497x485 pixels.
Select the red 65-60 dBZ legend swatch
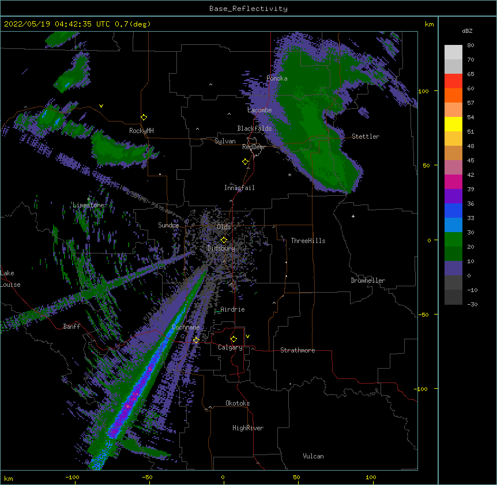[453, 81]
